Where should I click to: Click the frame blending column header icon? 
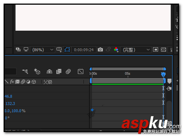tap(17, 82)
